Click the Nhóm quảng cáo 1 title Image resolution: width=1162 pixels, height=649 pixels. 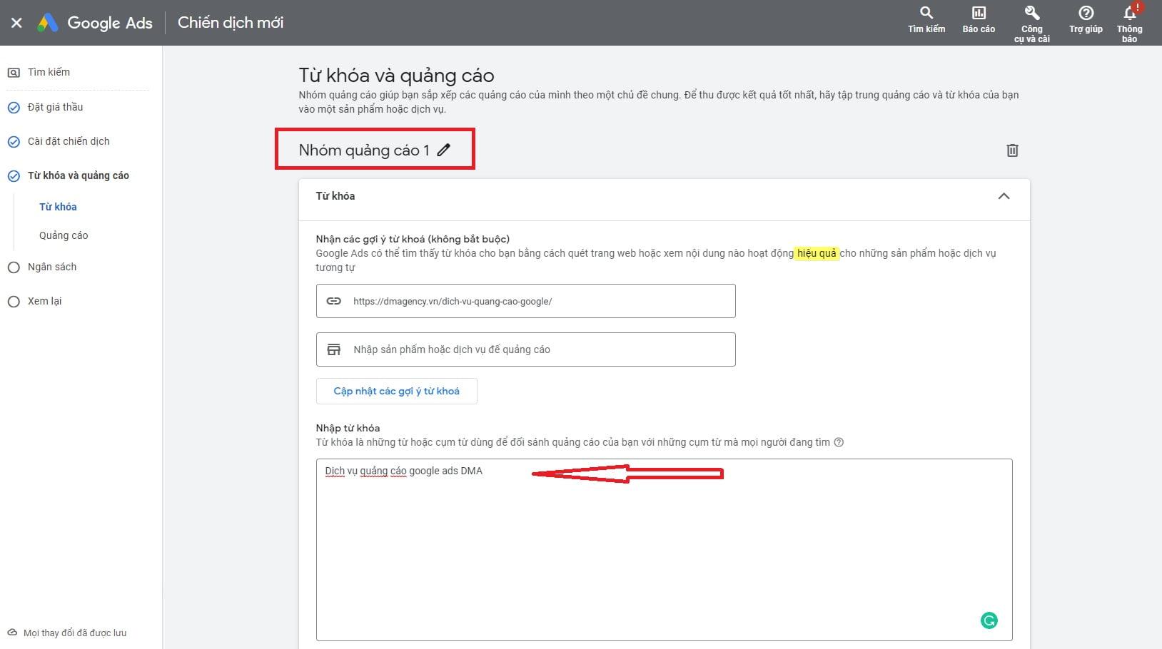364,150
